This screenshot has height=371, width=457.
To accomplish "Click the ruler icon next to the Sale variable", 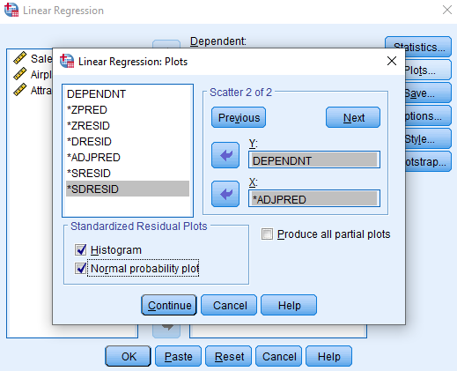I will pos(19,58).
